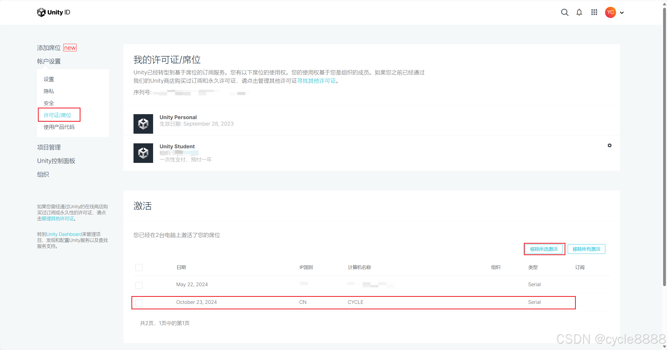Click the Unity ID logo
The width and height of the screenshot is (667, 350).
(54, 12)
